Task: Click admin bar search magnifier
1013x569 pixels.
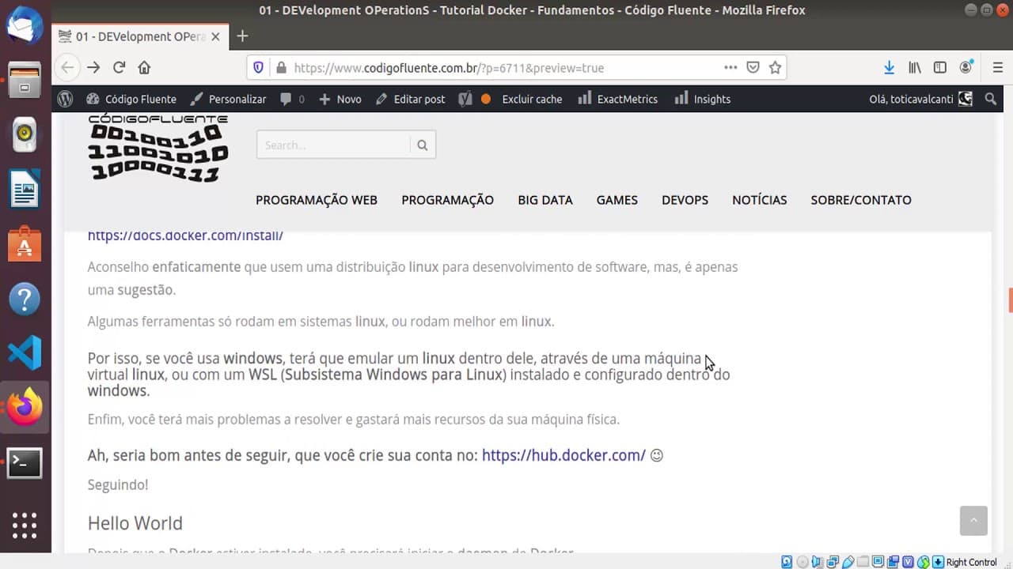Action: coord(991,99)
